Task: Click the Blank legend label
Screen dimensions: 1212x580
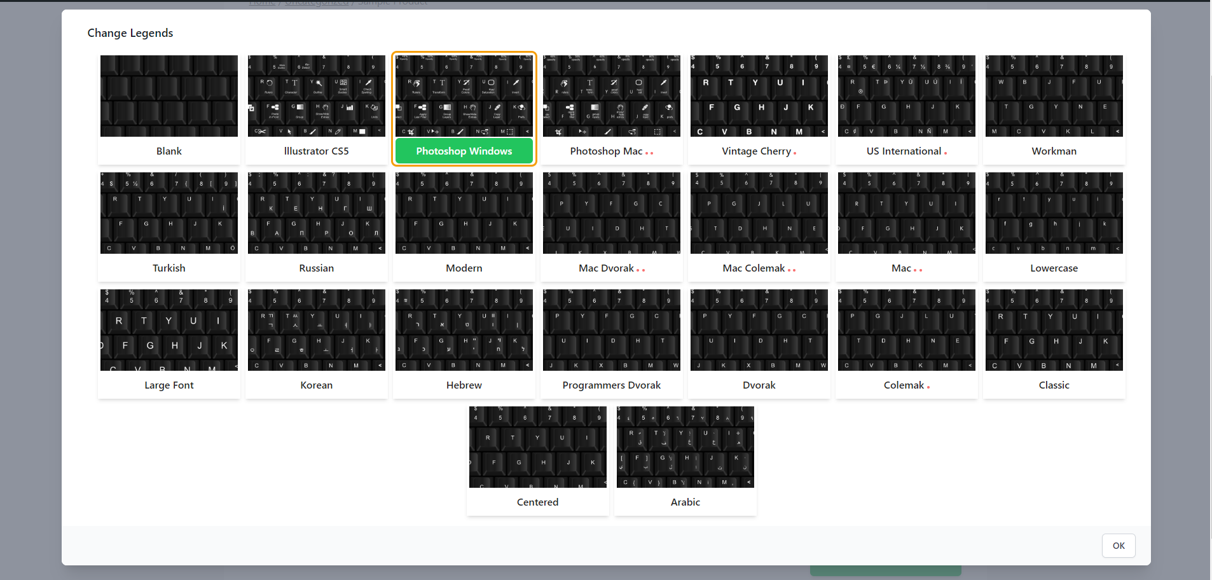Action: [x=169, y=151]
